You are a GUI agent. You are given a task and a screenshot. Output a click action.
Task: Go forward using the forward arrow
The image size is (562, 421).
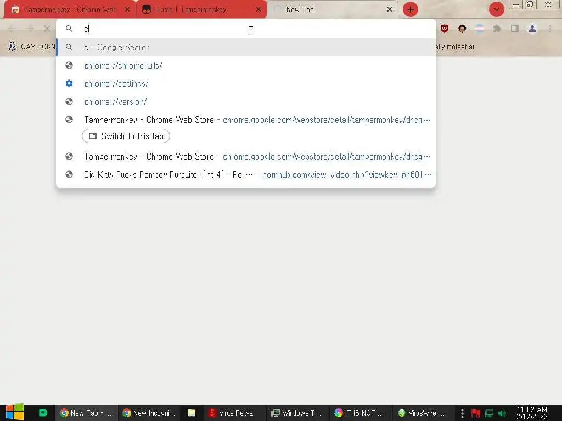[30, 29]
